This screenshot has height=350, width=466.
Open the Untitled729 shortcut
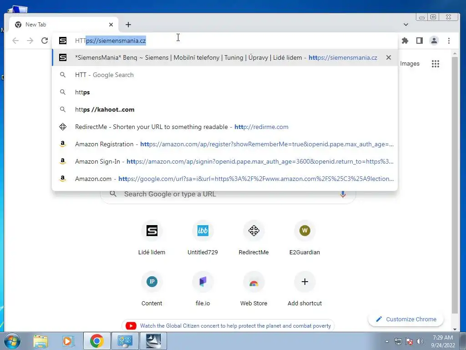click(x=203, y=238)
